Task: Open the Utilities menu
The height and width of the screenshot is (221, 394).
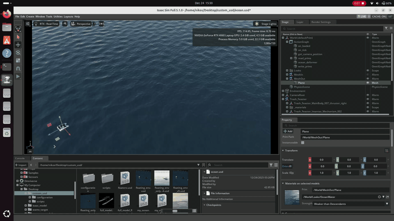Action: coord(58,16)
